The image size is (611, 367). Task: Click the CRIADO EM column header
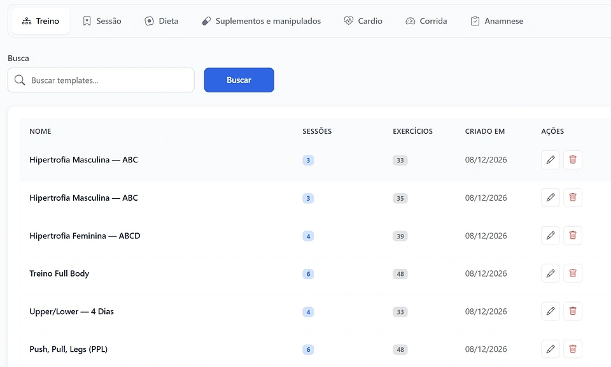pos(485,131)
